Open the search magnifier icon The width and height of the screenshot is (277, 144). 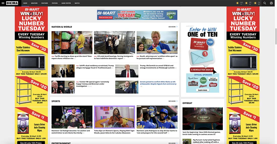point(265,3)
